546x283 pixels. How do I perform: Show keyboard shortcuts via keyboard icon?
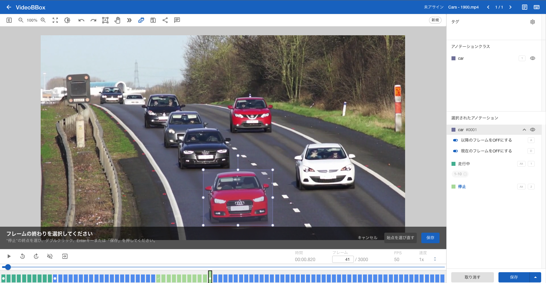(537, 7)
